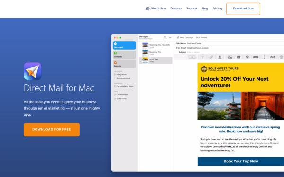Click the insert link icon

[x=211, y=57]
